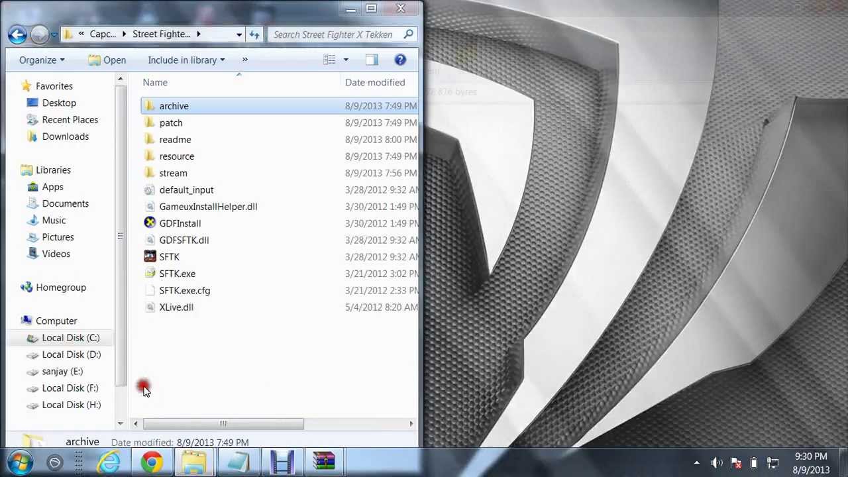The width and height of the screenshot is (848, 477).
Task: Open the Include in library menu
Action: (186, 60)
